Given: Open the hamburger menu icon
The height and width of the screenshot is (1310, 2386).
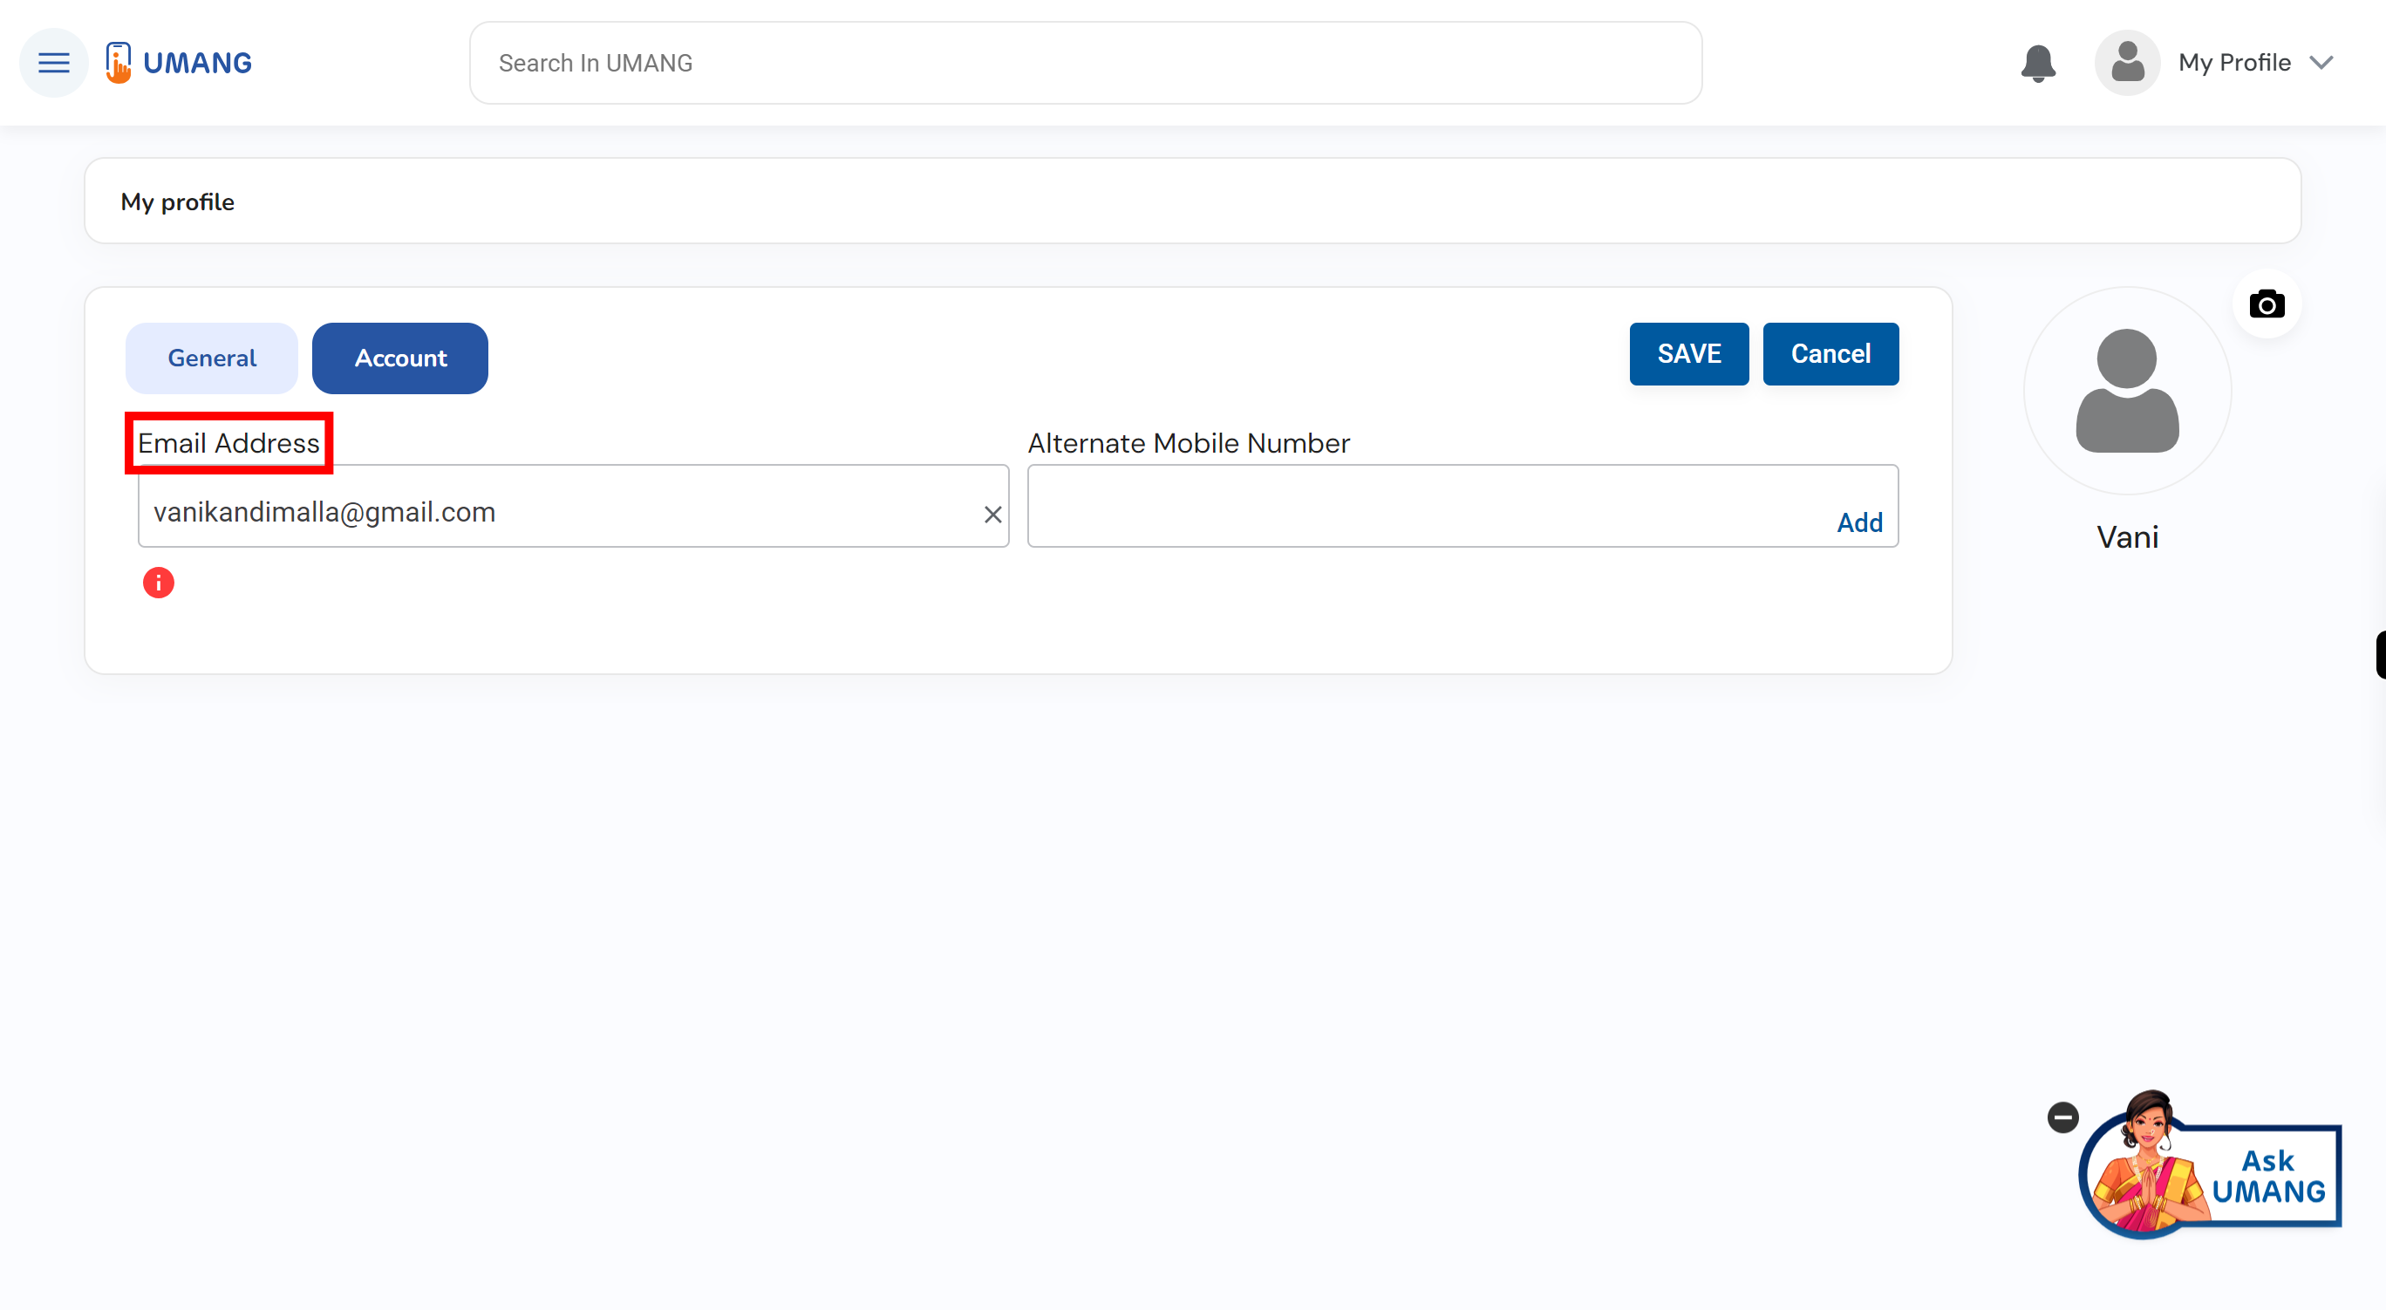Looking at the screenshot, I should point(53,61).
